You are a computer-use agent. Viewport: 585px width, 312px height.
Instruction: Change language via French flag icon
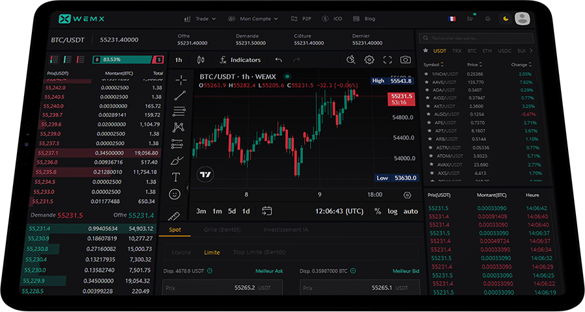(x=452, y=19)
